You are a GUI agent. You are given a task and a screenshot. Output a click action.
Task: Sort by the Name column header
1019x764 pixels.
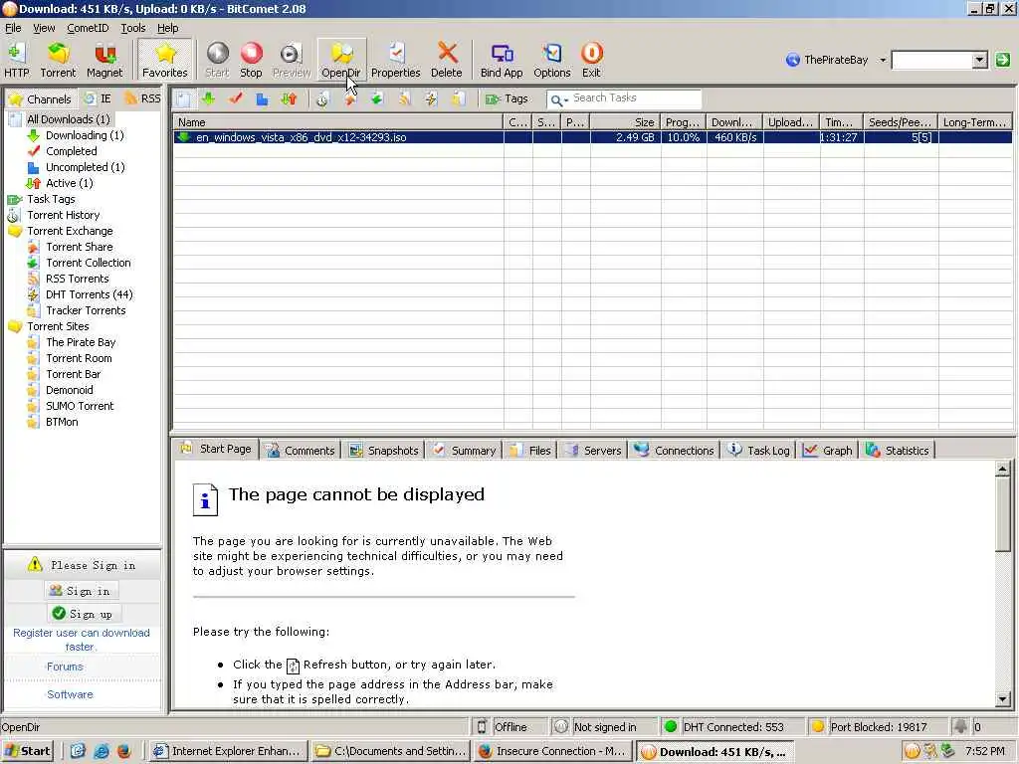point(338,122)
